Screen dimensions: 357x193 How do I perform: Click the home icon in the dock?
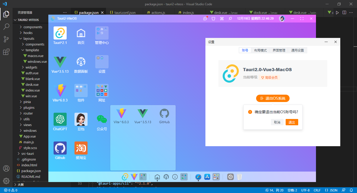(157, 177)
